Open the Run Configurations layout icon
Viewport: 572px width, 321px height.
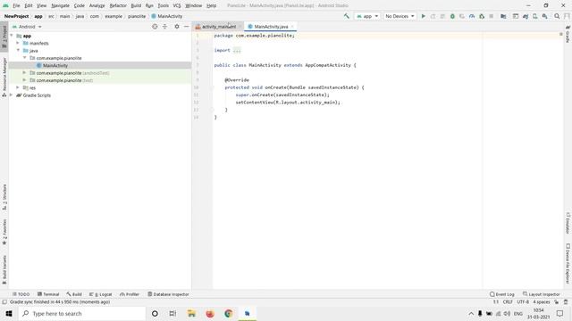click(515, 16)
